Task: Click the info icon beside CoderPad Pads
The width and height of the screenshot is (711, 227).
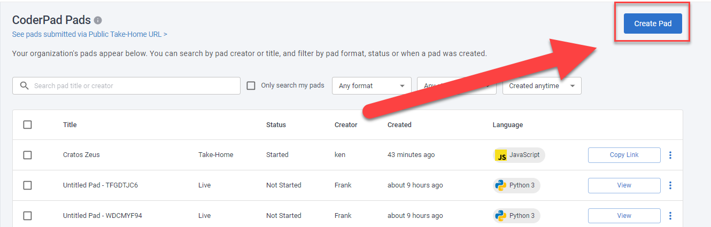Action: point(98,20)
